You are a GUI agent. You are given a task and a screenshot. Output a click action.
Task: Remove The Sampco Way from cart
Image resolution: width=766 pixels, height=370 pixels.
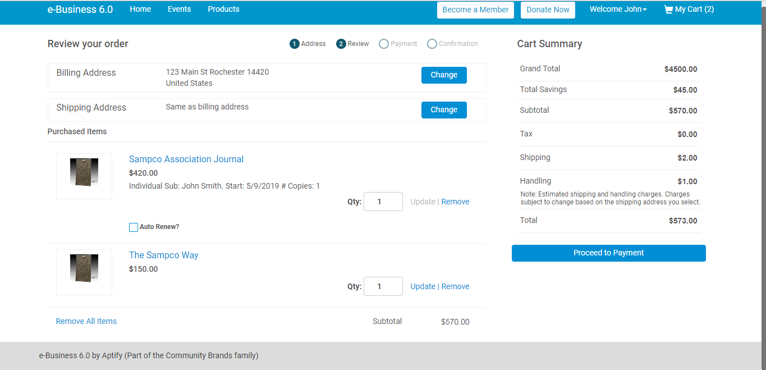click(455, 286)
